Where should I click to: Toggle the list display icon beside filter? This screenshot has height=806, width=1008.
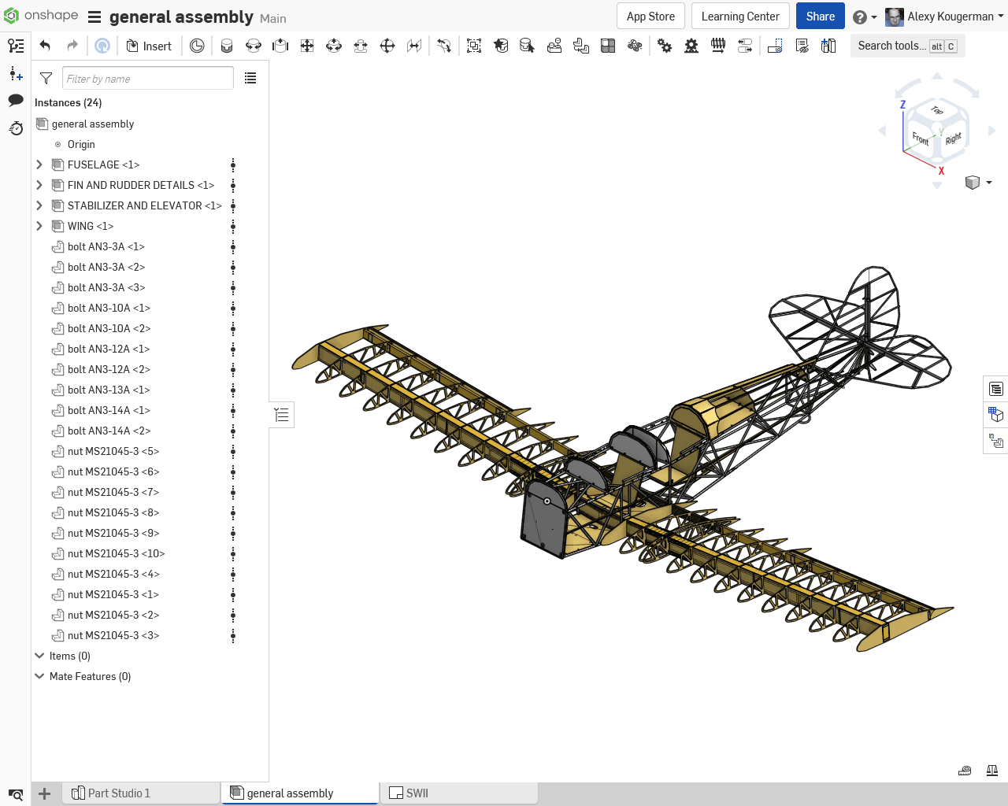[250, 78]
